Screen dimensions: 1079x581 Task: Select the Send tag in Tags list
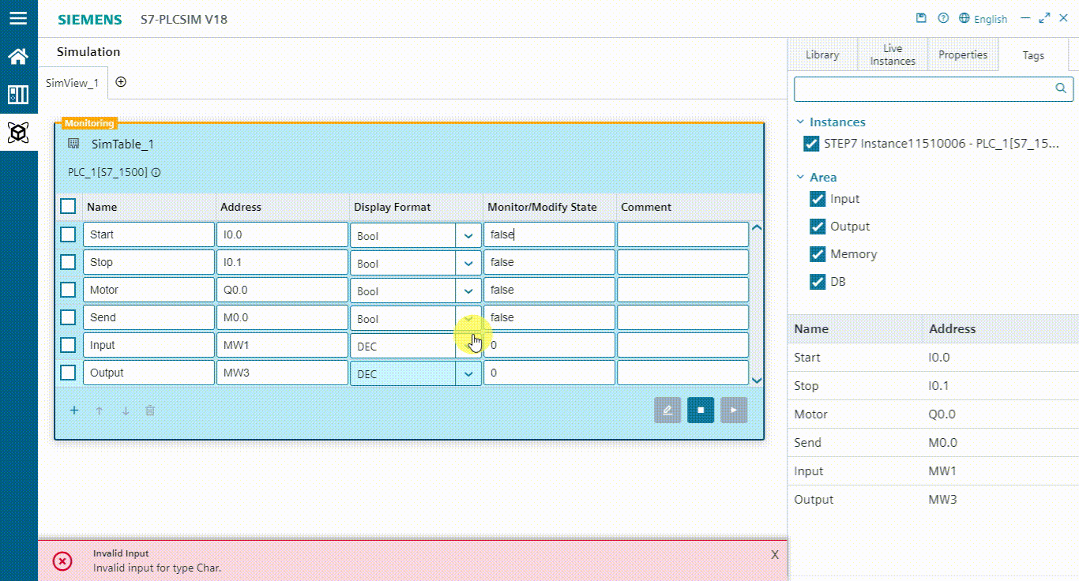tap(933, 442)
